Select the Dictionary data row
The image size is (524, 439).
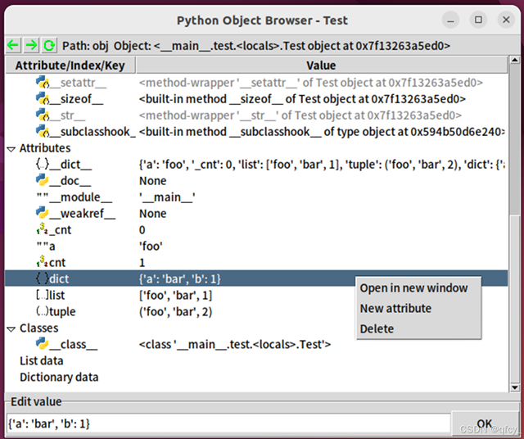tap(59, 377)
